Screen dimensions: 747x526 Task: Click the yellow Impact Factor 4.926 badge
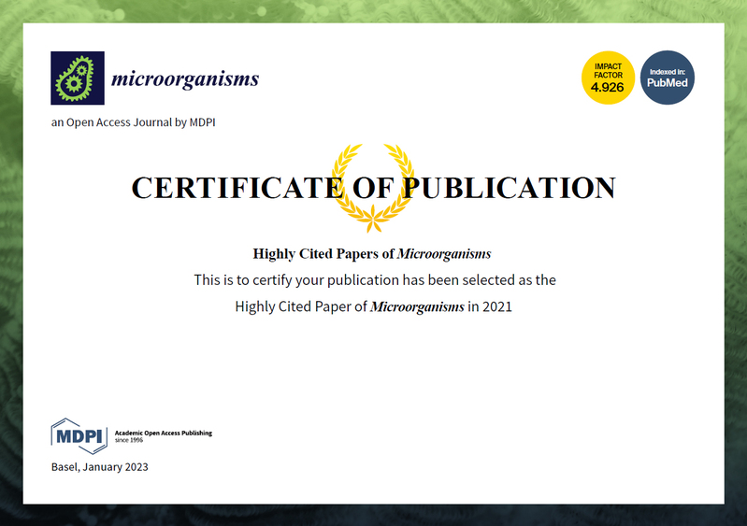[x=608, y=78]
